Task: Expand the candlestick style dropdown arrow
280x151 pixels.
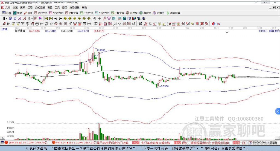Action: (32, 19)
